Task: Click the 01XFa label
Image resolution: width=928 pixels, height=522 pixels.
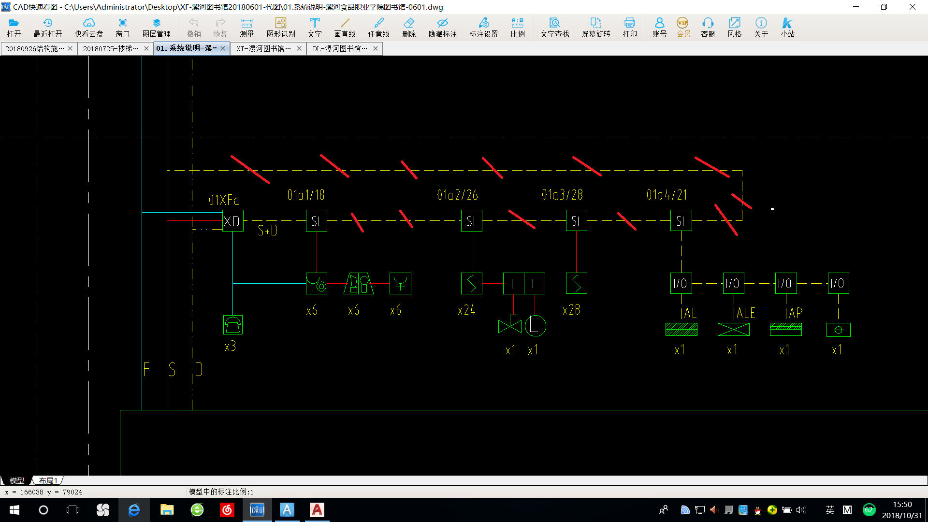Action: pyautogui.click(x=224, y=200)
